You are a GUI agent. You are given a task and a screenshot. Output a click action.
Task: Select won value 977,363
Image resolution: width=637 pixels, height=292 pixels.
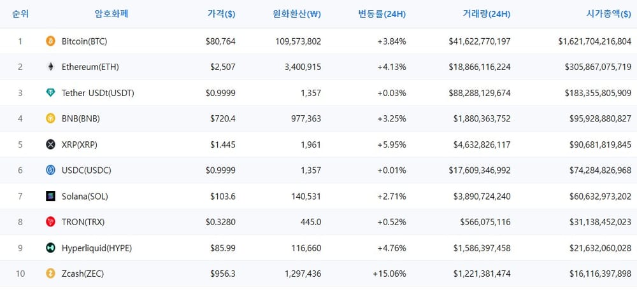pyautogui.click(x=306, y=118)
